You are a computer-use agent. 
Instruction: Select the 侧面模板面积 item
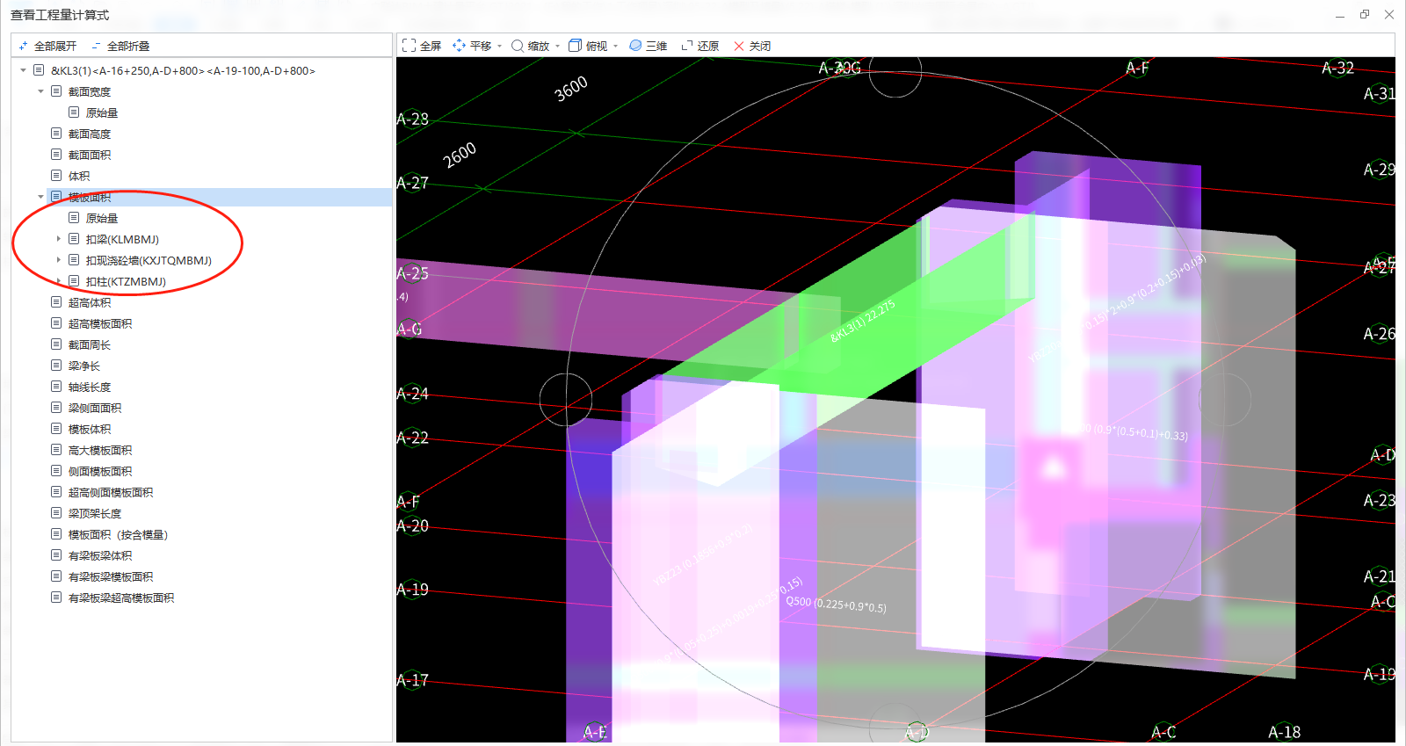[x=100, y=471]
